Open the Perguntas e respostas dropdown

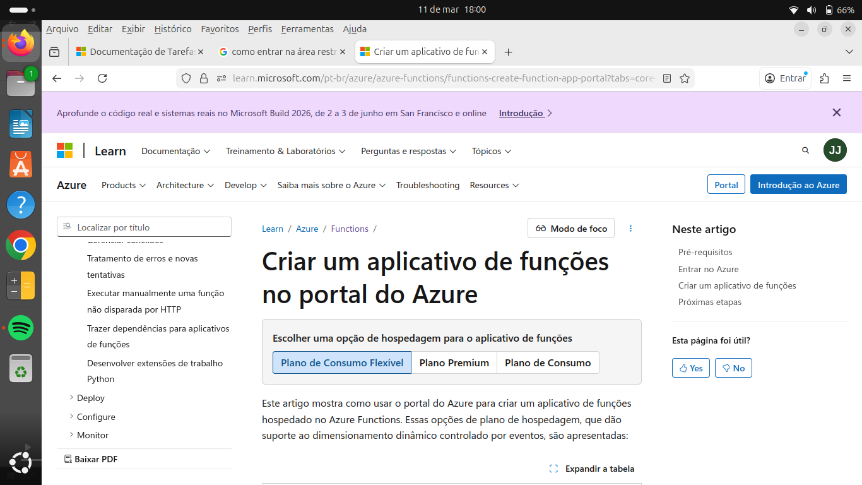(408, 151)
